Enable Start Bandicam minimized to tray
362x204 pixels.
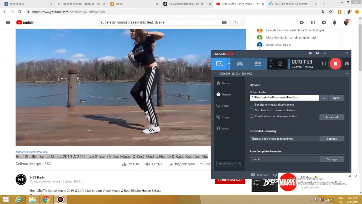point(251,110)
